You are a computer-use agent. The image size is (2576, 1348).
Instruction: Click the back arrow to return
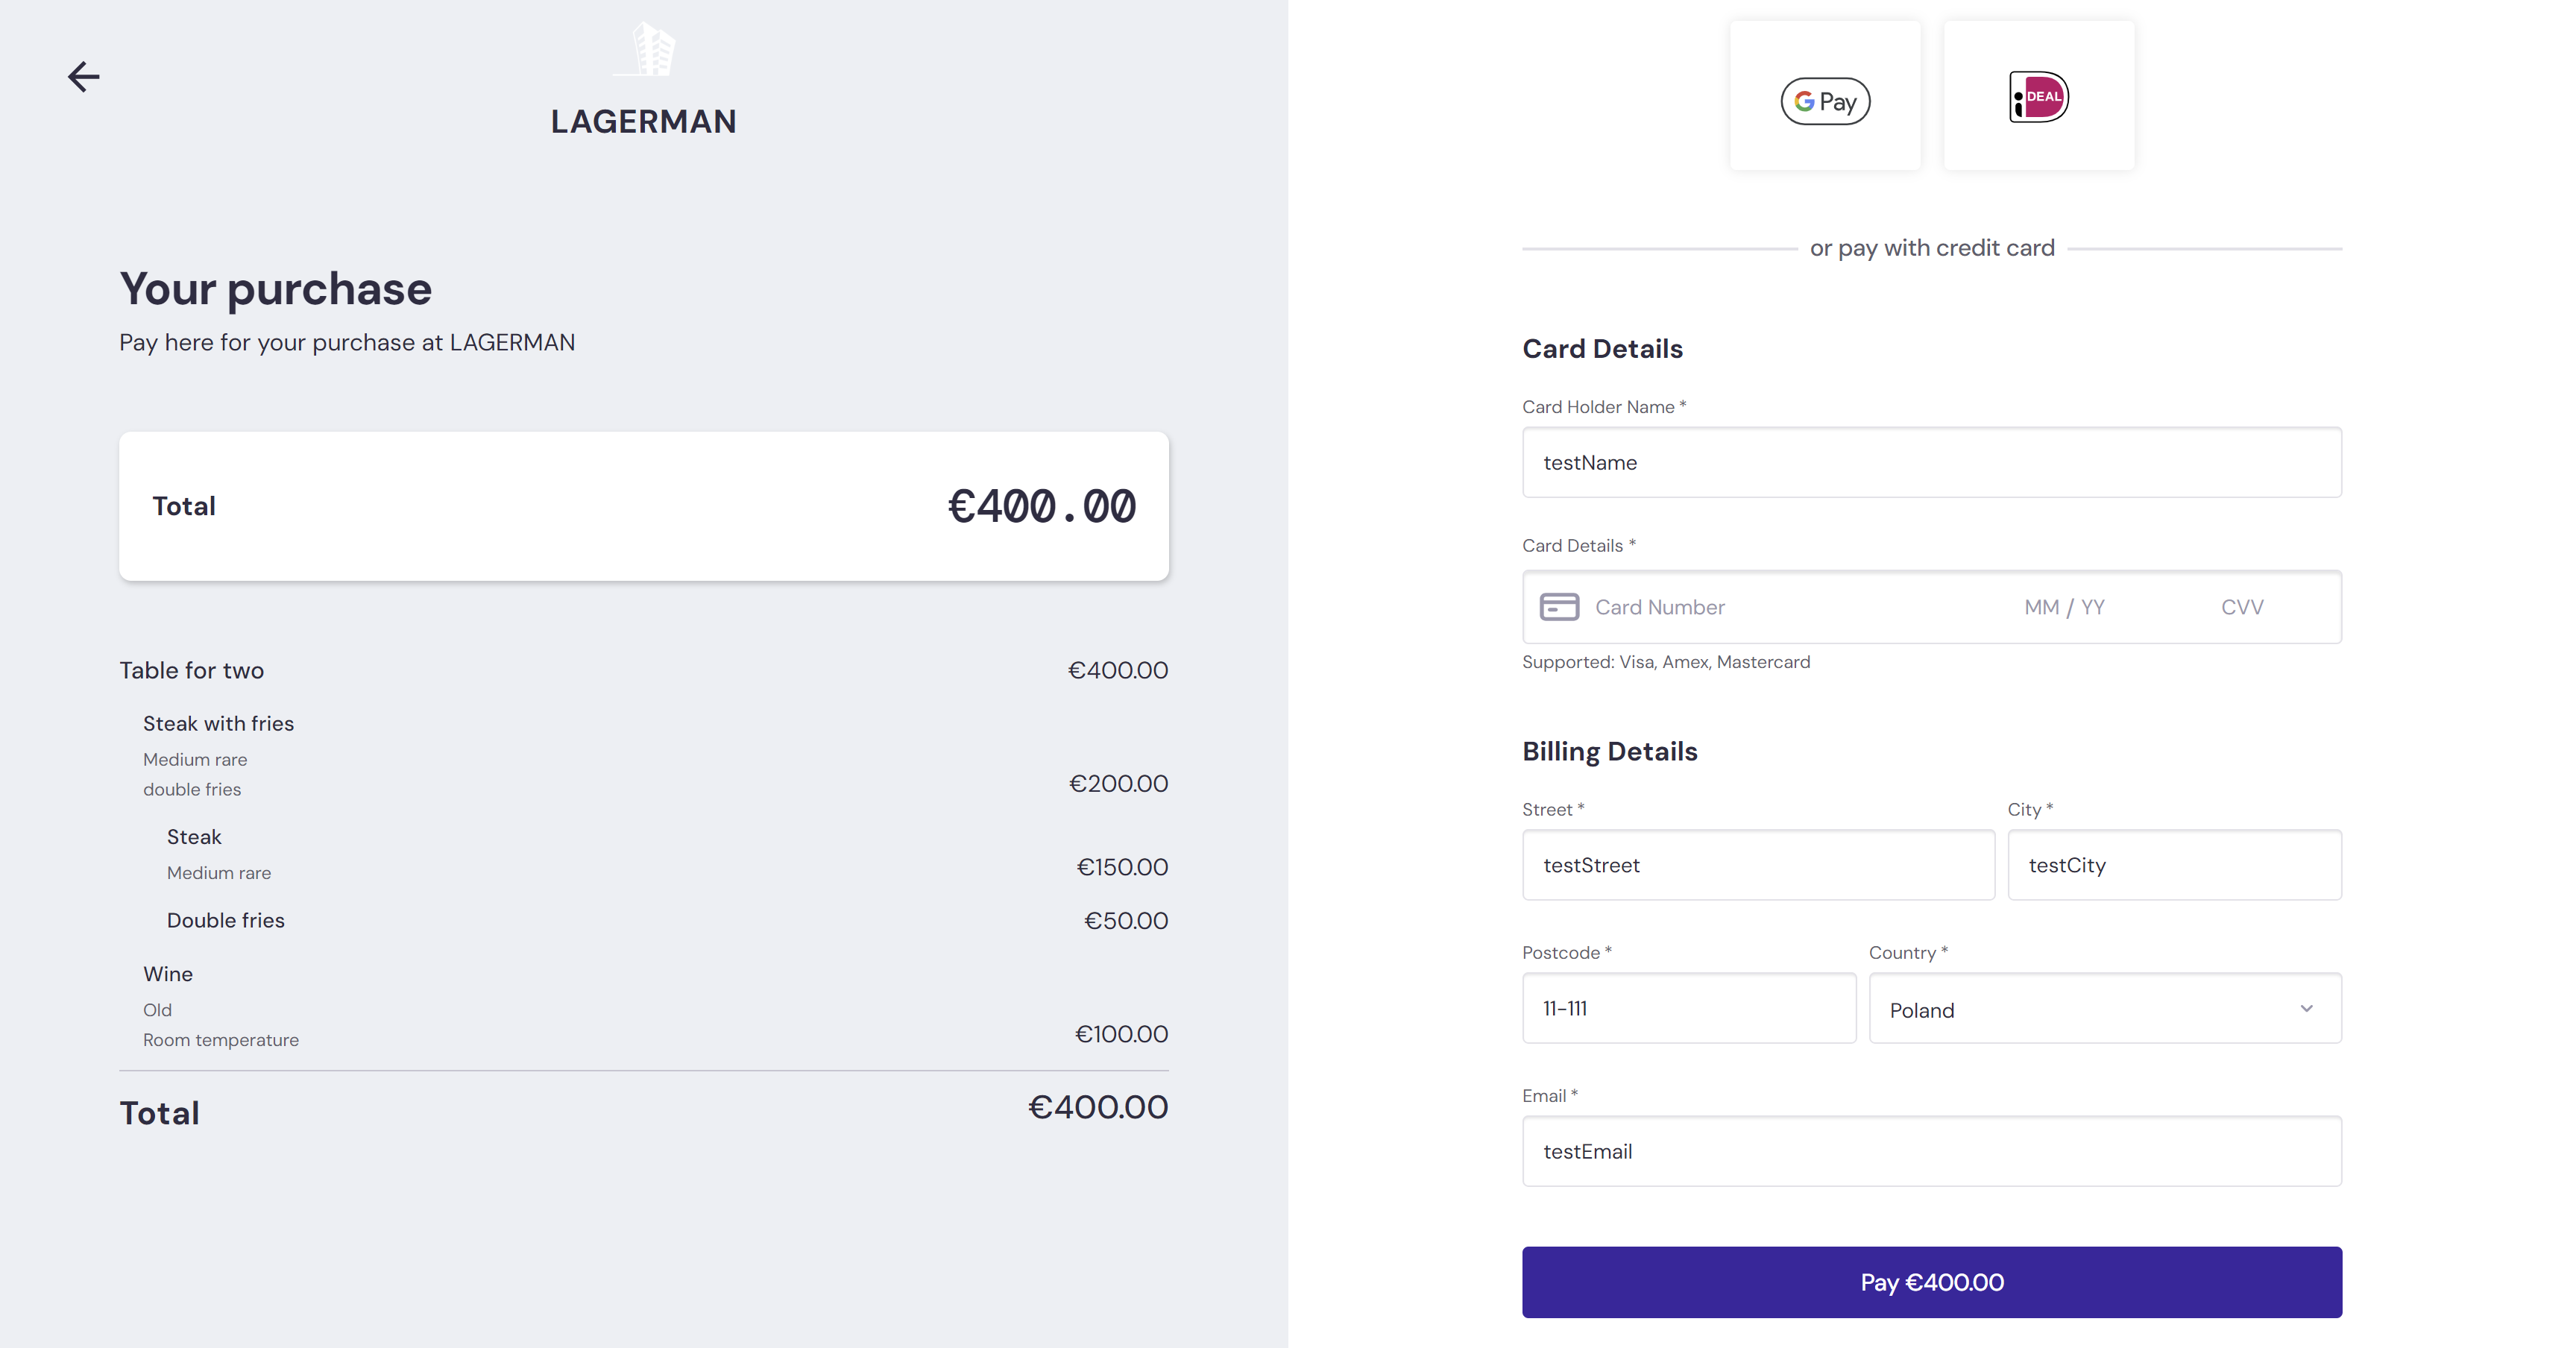(84, 76)
